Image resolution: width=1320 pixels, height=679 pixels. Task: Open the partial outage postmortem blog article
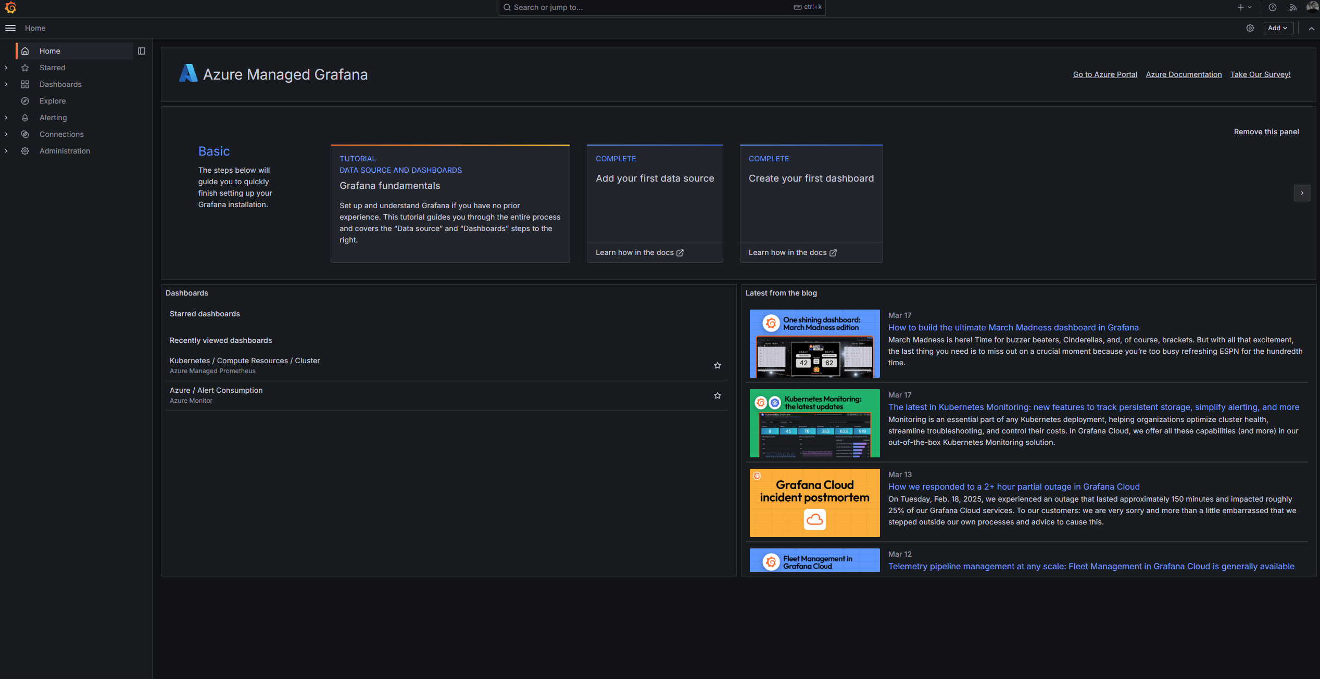pyautogui.click(x=1014, y=486)
